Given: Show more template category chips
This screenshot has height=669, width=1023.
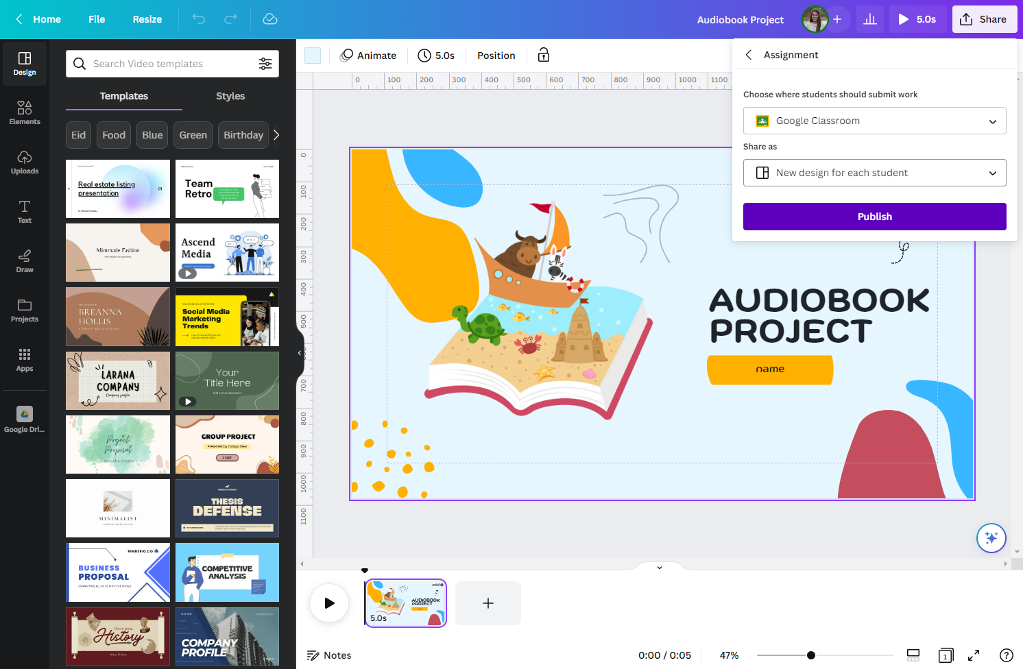Looking at the screenshot, I should [x=276, y=135].
